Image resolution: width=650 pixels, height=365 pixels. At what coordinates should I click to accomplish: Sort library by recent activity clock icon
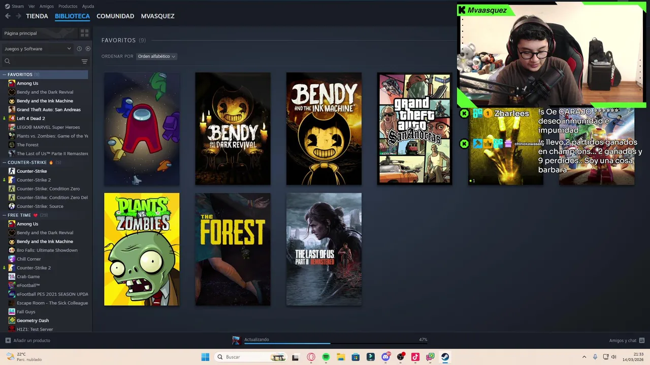[79, 49]
